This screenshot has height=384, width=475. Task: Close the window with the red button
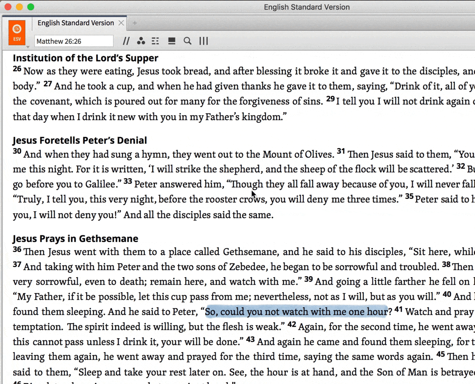pyautogui.click(x=8, y=7)
